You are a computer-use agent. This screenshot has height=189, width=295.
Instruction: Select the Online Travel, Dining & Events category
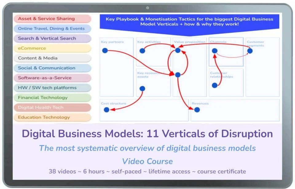[x=52, y=28]
